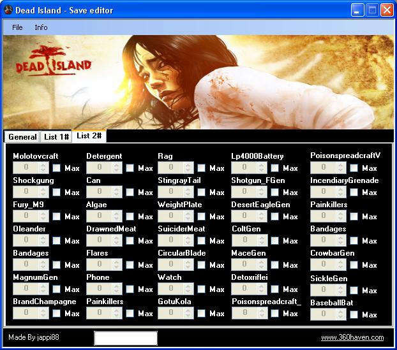Click the bottom Painkillers label next to GotuKola

105,302
